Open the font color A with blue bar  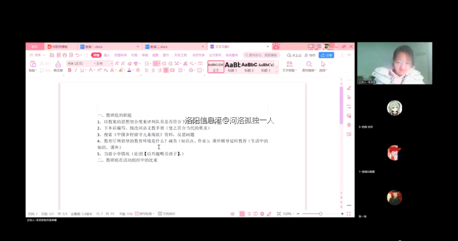pyautogui.click(x=129, y=70)
